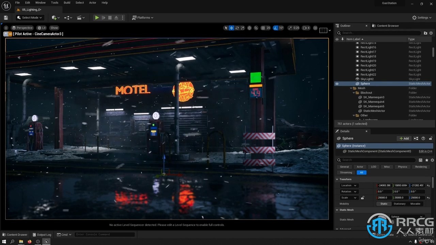Open the Outliner settings gear
This screenshot has width=436, height=245.
[x=431, y=33]
